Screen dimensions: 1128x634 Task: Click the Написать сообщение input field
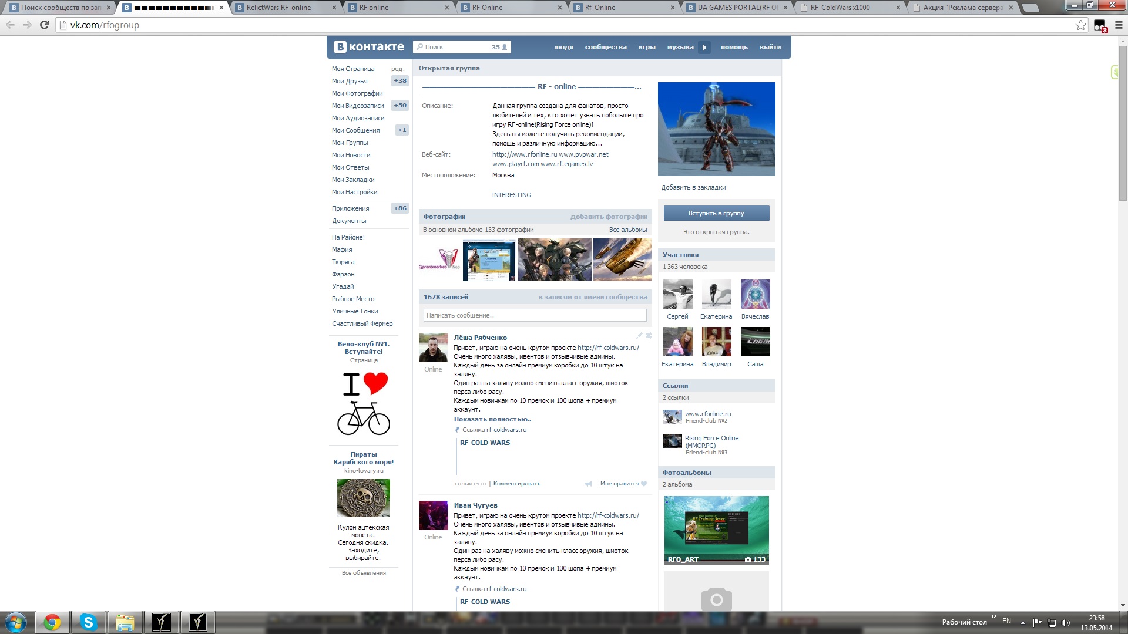point(535,315)
